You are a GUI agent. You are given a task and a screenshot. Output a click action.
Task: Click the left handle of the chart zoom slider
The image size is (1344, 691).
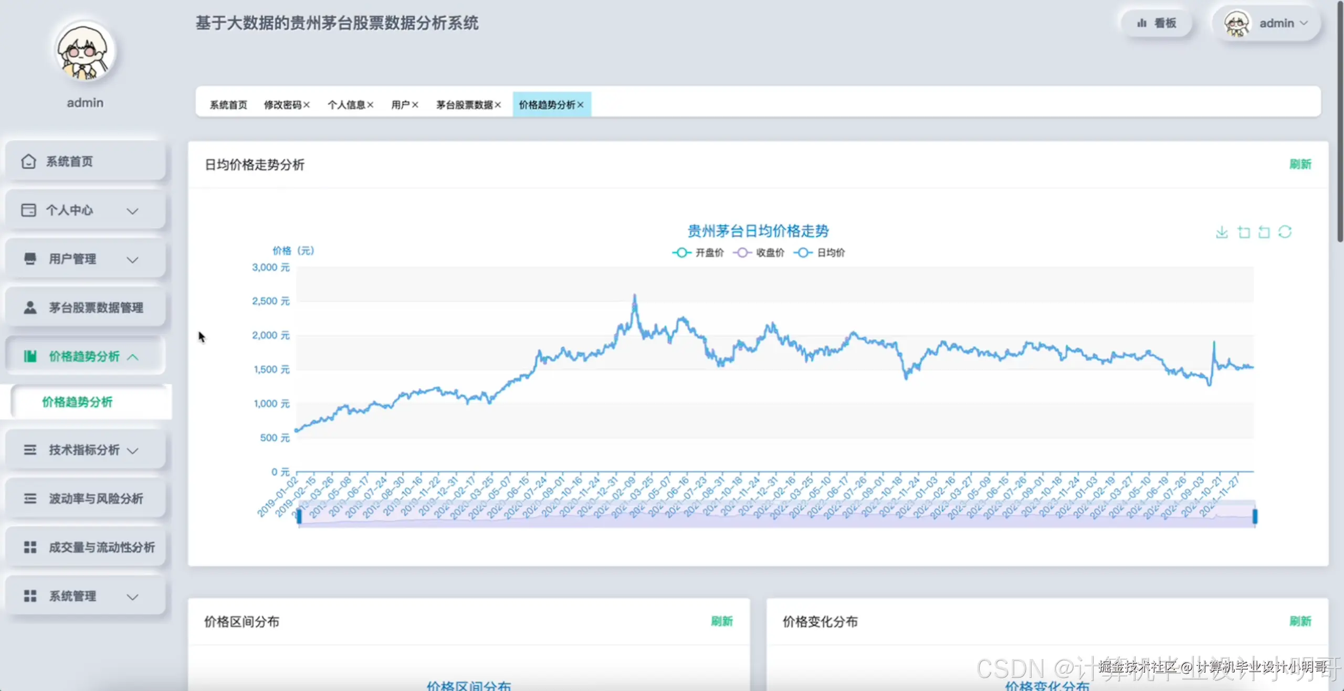coord(299,516)
